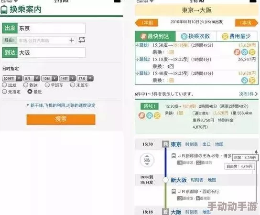Tap the cheapest badge icon on 路线1 row
Image resolution: width=260 pixels, height=215 pixels.
point(252,52)
